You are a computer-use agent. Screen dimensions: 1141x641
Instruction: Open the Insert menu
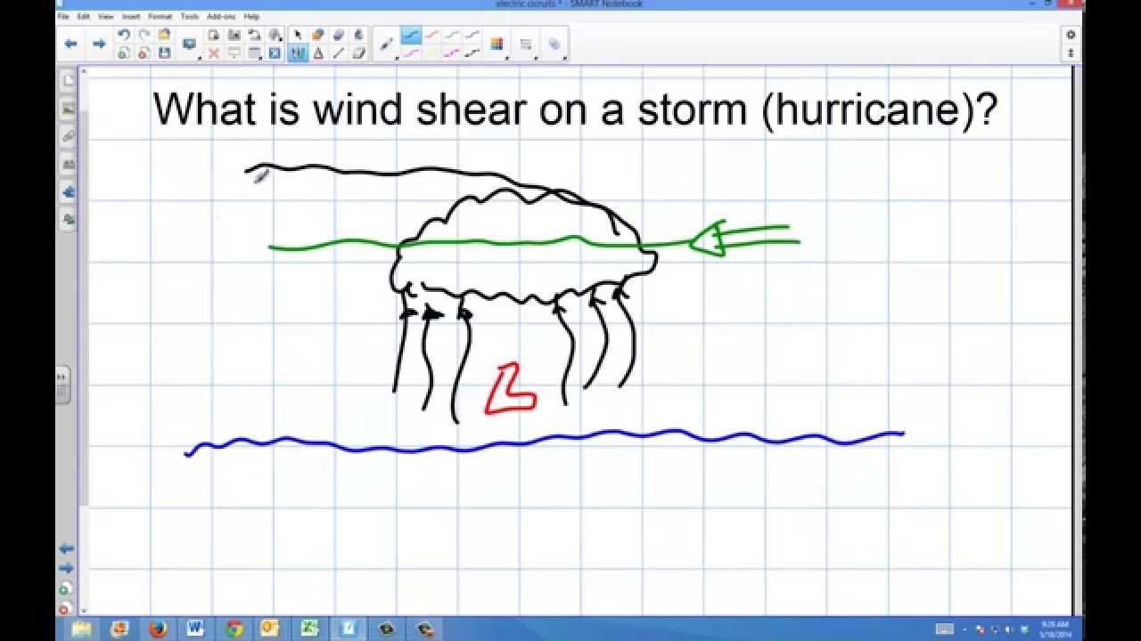131,16
